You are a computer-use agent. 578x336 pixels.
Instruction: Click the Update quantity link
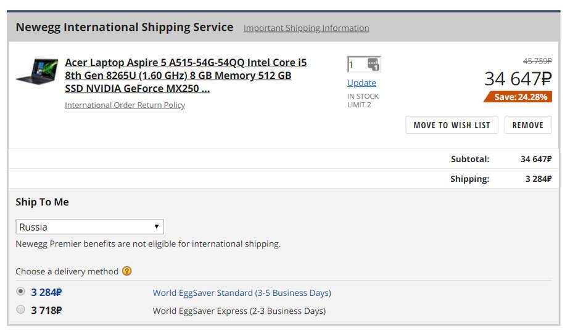pos(361,83)
